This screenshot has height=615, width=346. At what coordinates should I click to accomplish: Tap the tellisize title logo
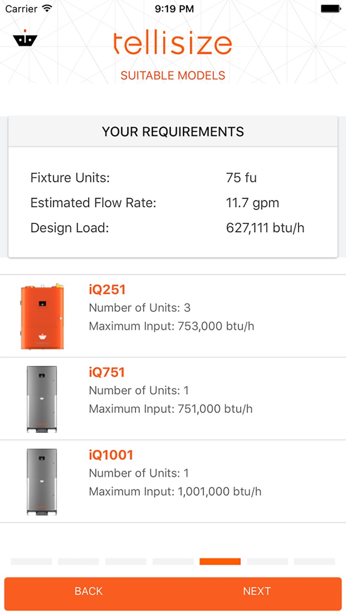[x=173, y=43]
